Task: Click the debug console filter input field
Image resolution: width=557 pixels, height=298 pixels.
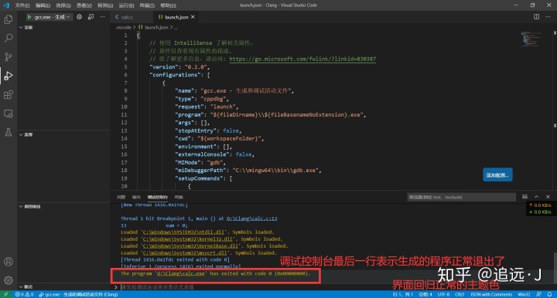Action: coord(461,197)
